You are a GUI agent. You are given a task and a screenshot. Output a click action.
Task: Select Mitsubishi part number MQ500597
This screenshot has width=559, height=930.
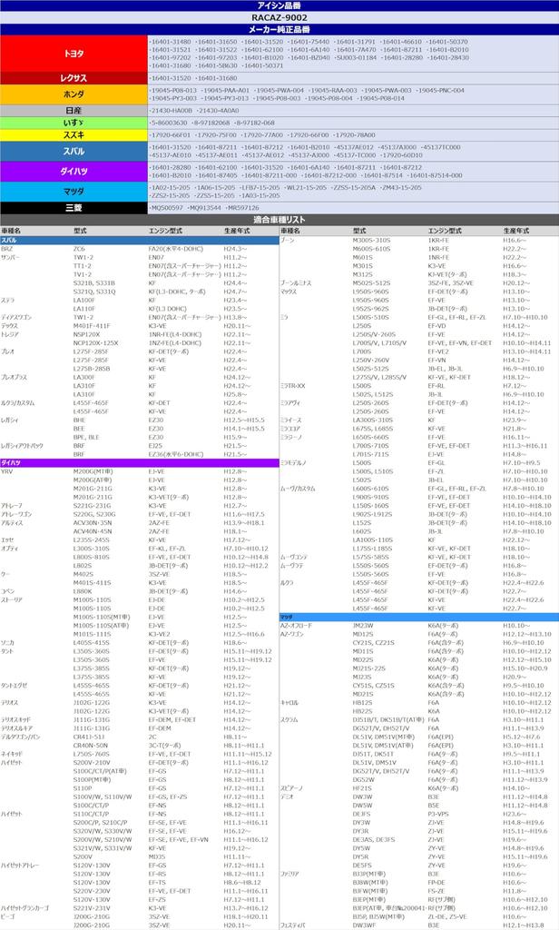pos(166,208)
